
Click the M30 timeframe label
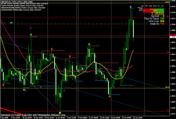click(155, 6)
